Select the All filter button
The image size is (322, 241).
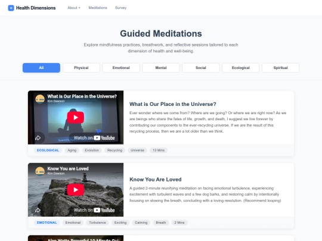click(41, 68)
